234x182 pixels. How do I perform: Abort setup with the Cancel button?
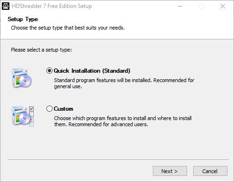click(210, 171)
